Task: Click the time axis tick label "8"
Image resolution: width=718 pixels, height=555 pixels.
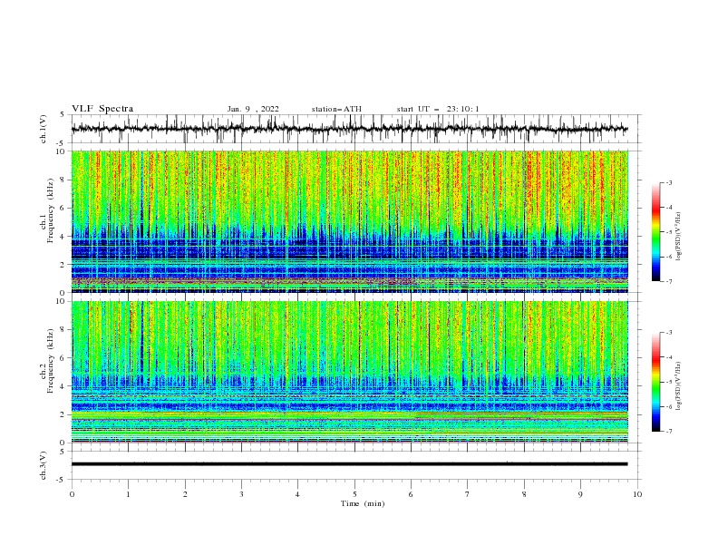Action: click(x=524, y=494)
